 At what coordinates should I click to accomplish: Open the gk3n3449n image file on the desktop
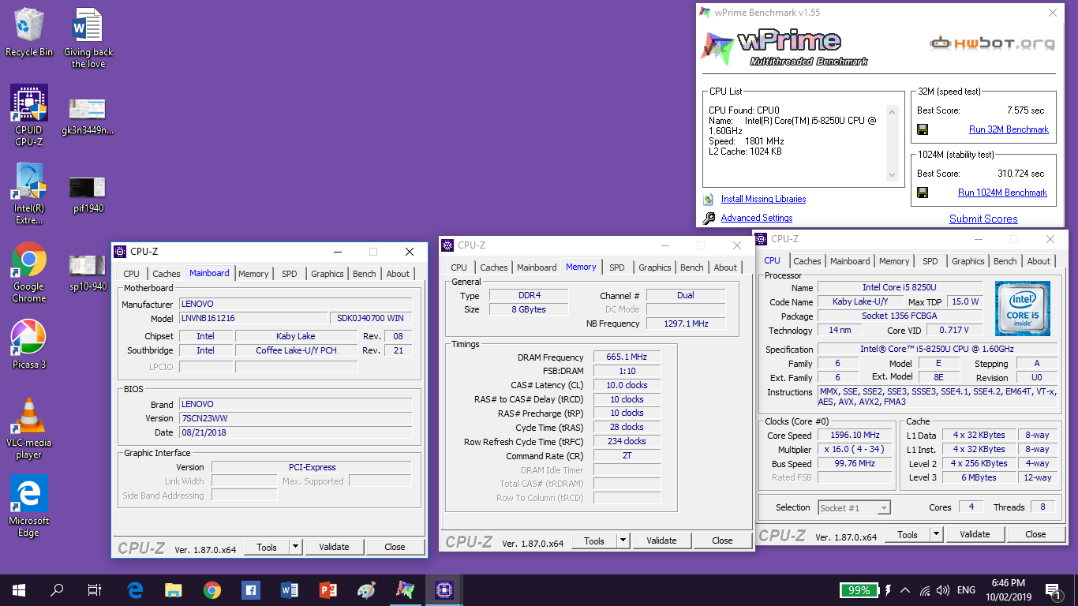point(87,116)
